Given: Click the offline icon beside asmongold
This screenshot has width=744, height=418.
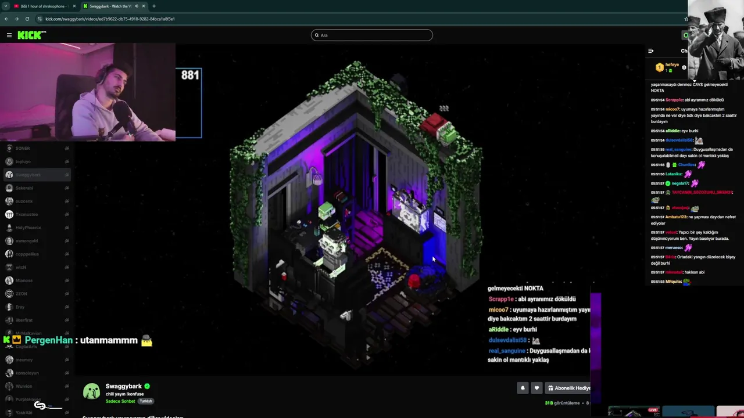Looking at the screenshot, I should click(67, 240).
